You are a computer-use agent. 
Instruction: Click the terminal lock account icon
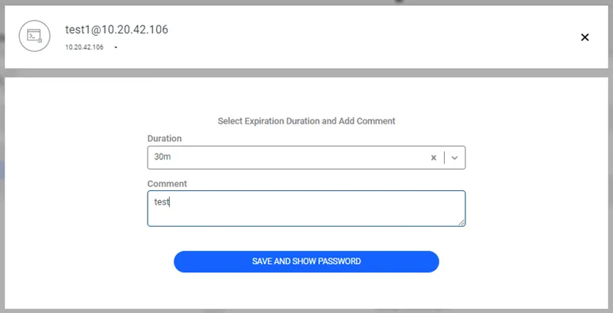coord(34,36)
